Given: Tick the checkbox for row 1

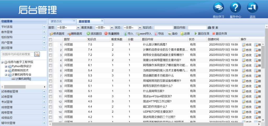Looking at the screenshot, I should (x=51, y=45).
